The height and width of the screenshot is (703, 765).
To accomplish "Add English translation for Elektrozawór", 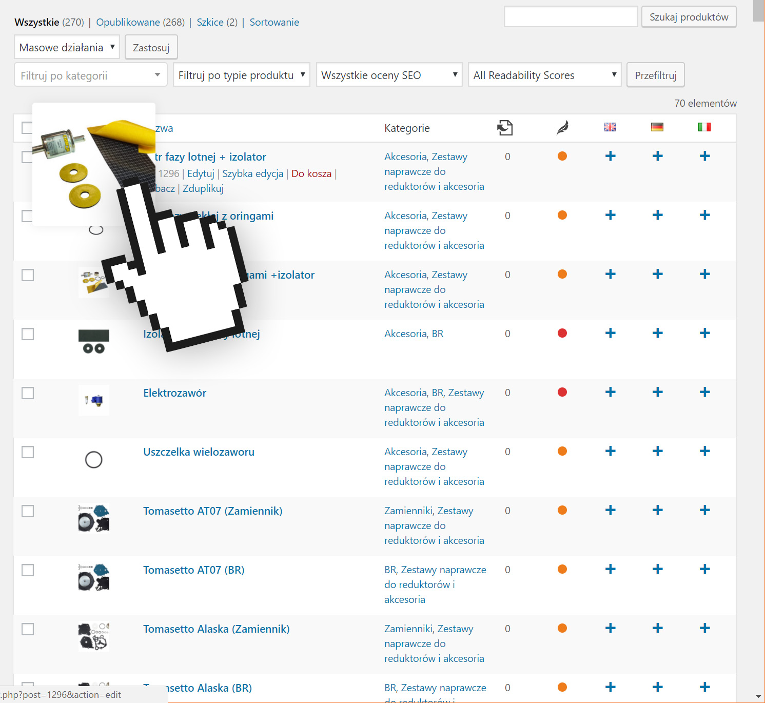I will [x=610, y=392].
